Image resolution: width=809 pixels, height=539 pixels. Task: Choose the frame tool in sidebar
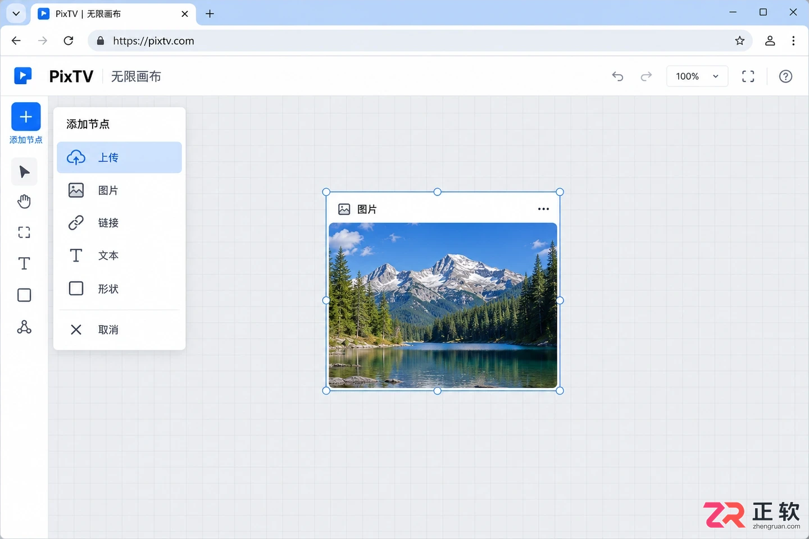(24, 232)
